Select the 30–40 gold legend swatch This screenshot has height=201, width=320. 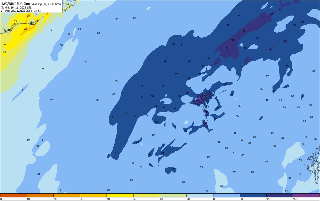tap(93, 195)
